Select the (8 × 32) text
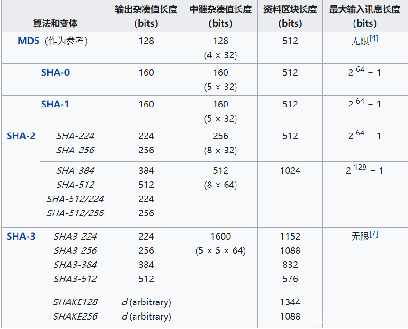Image resolution: width=408 pixels, height=329 pixels. click(x=220, y=151)
